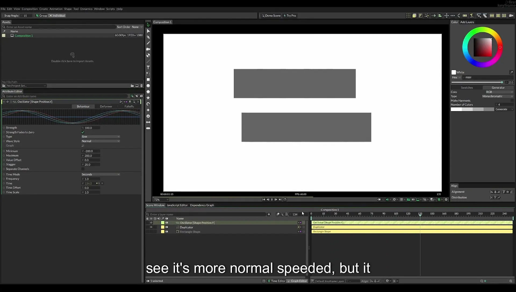Image resolution: width=516 pixels, height=292 pixels.
Task: Select the Star shape tool
Action: click(148, 98)
